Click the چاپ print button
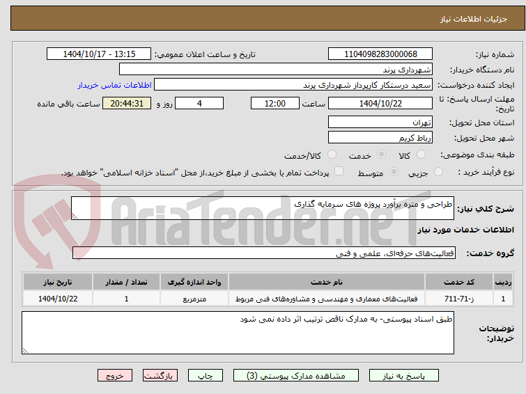 [x=206, y=376]
